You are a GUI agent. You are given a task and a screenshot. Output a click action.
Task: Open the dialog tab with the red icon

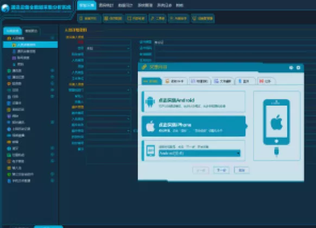tap(266, 81)
